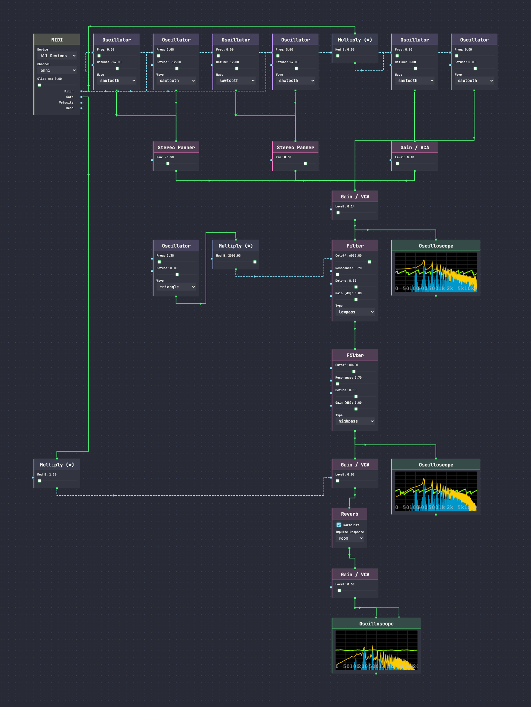This screenshot has height=707, width=531.
Task: Click the Velocity output port on MIDI node
Action: point(82,102)
